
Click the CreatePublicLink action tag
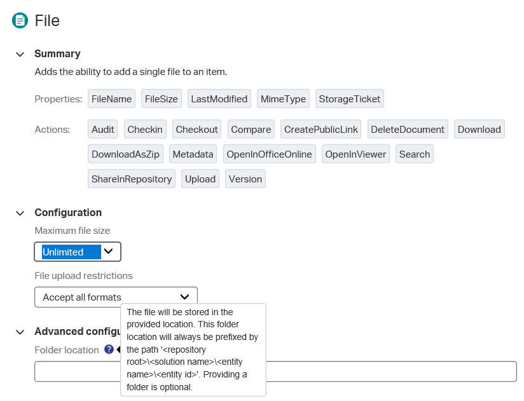321,129
